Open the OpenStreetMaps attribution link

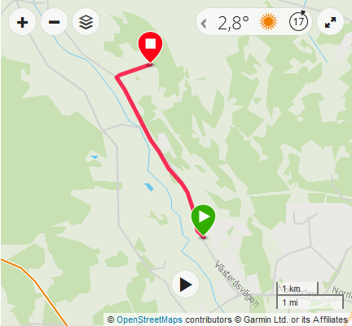click(x=149, y=319)
